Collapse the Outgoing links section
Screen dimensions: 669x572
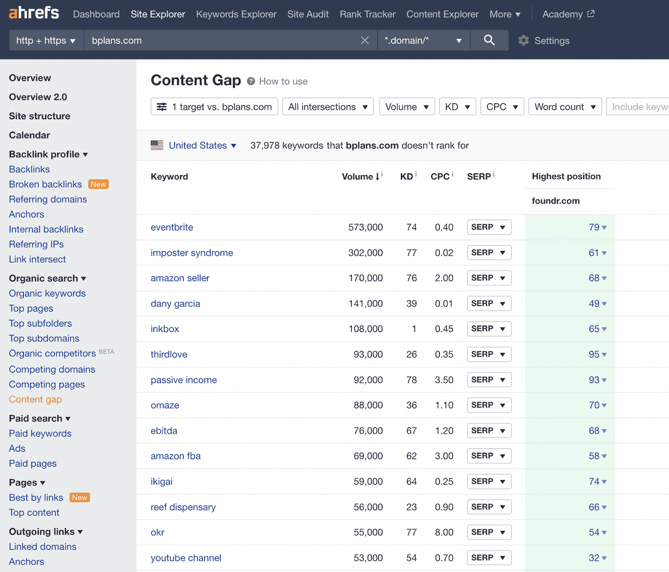[x=46, y=531]
